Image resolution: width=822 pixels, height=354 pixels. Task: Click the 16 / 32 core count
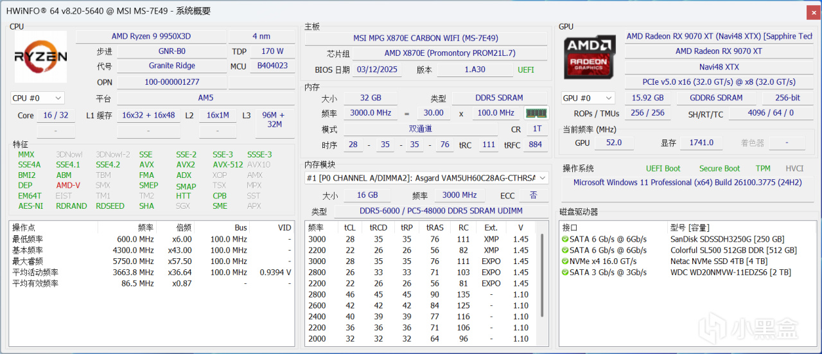[x=56, y=116]
